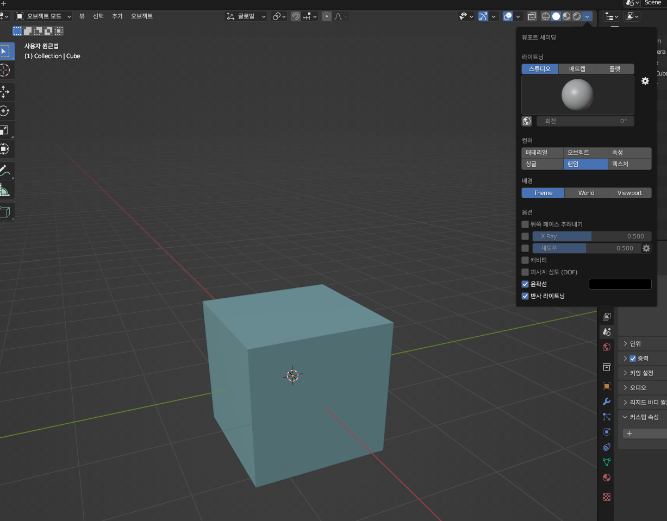Switch to material preview shading
Viewport: 667px width, 521px height.
pyautogui.click(x=566, y=16)
